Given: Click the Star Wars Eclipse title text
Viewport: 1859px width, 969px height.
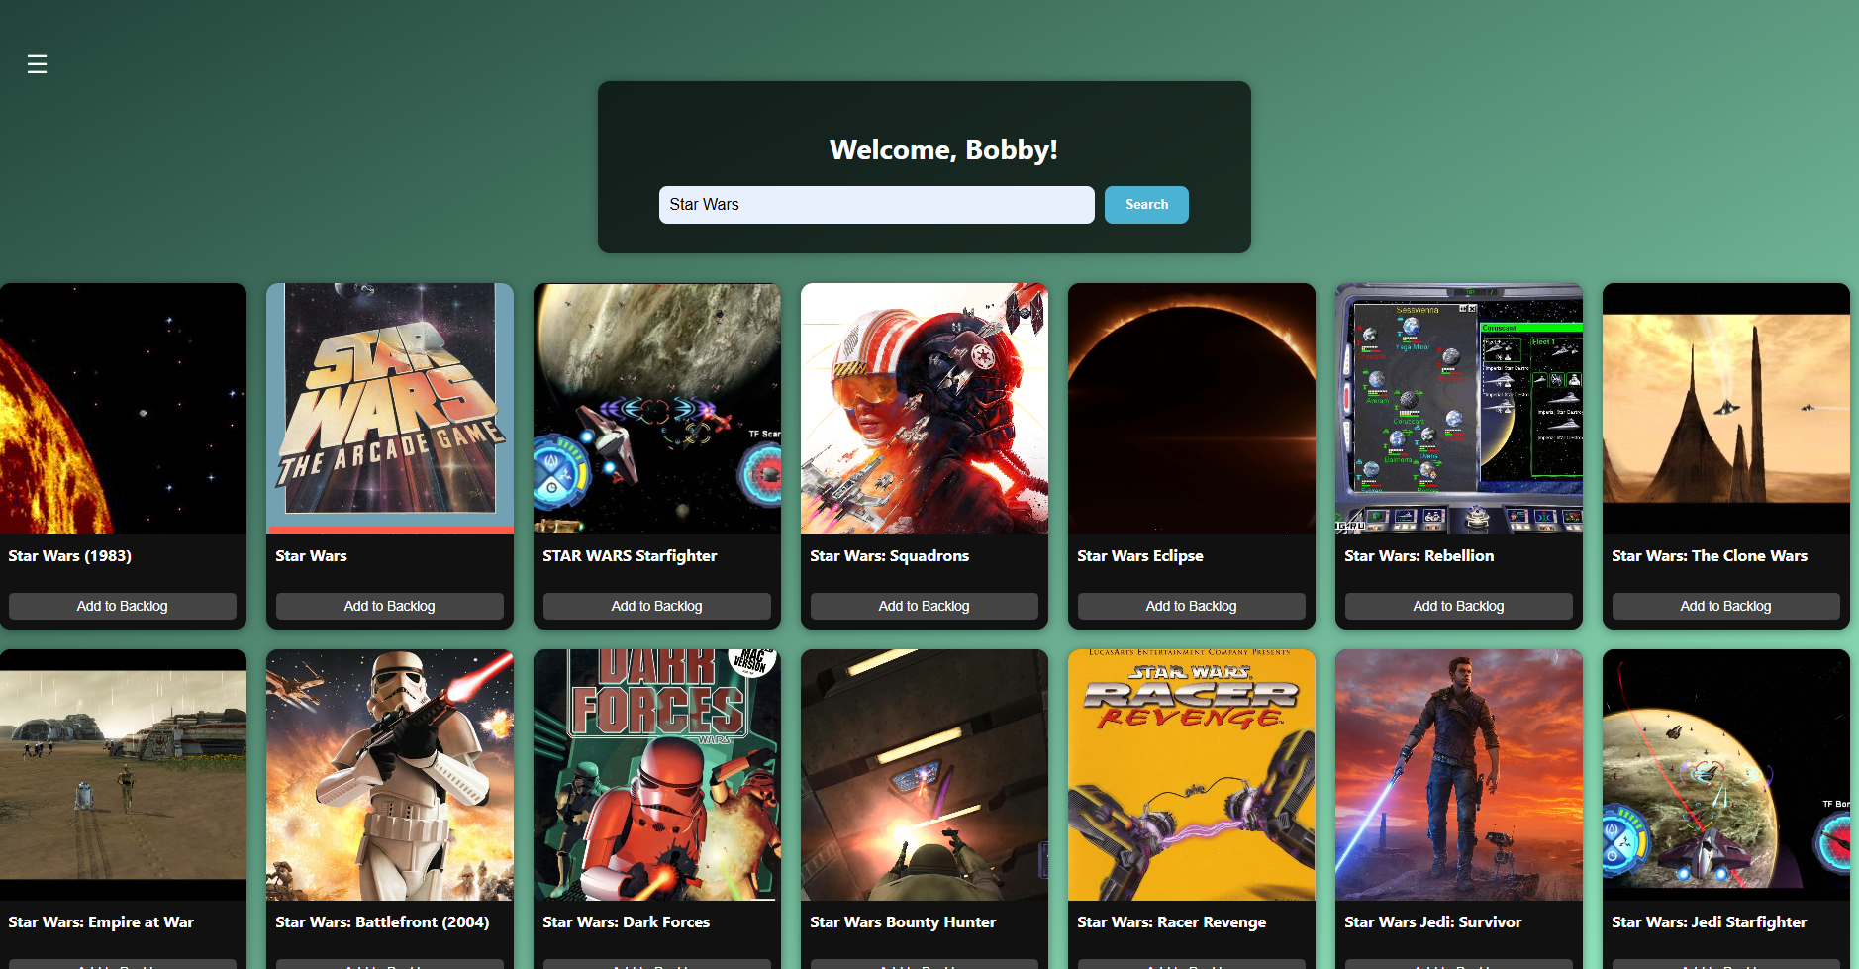Looking at the screenshot, I should 1140,555.
